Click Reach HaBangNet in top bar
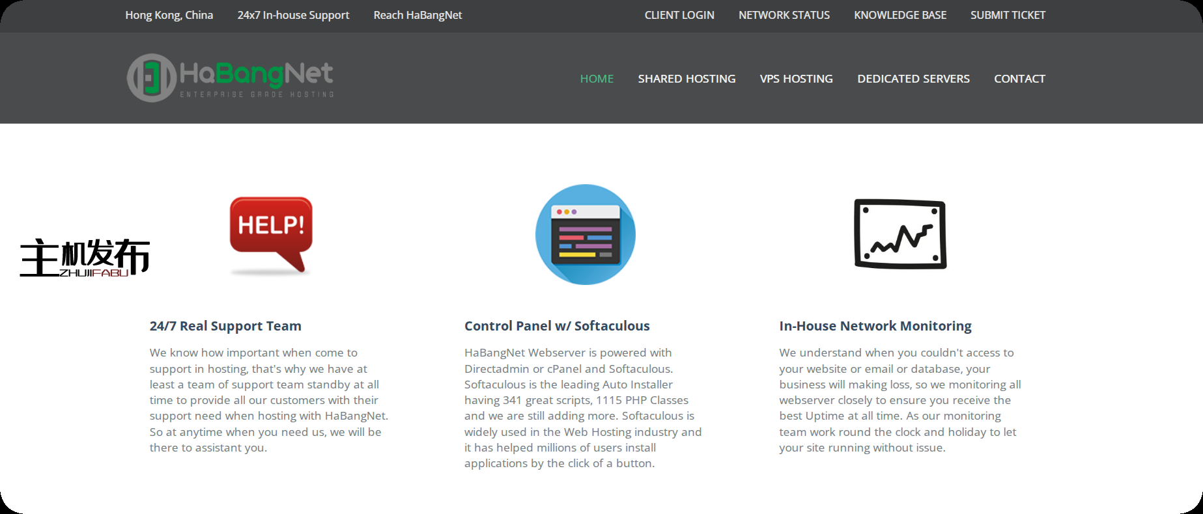The height and width of the screenshot is (514, 1203). pos(418,15)
